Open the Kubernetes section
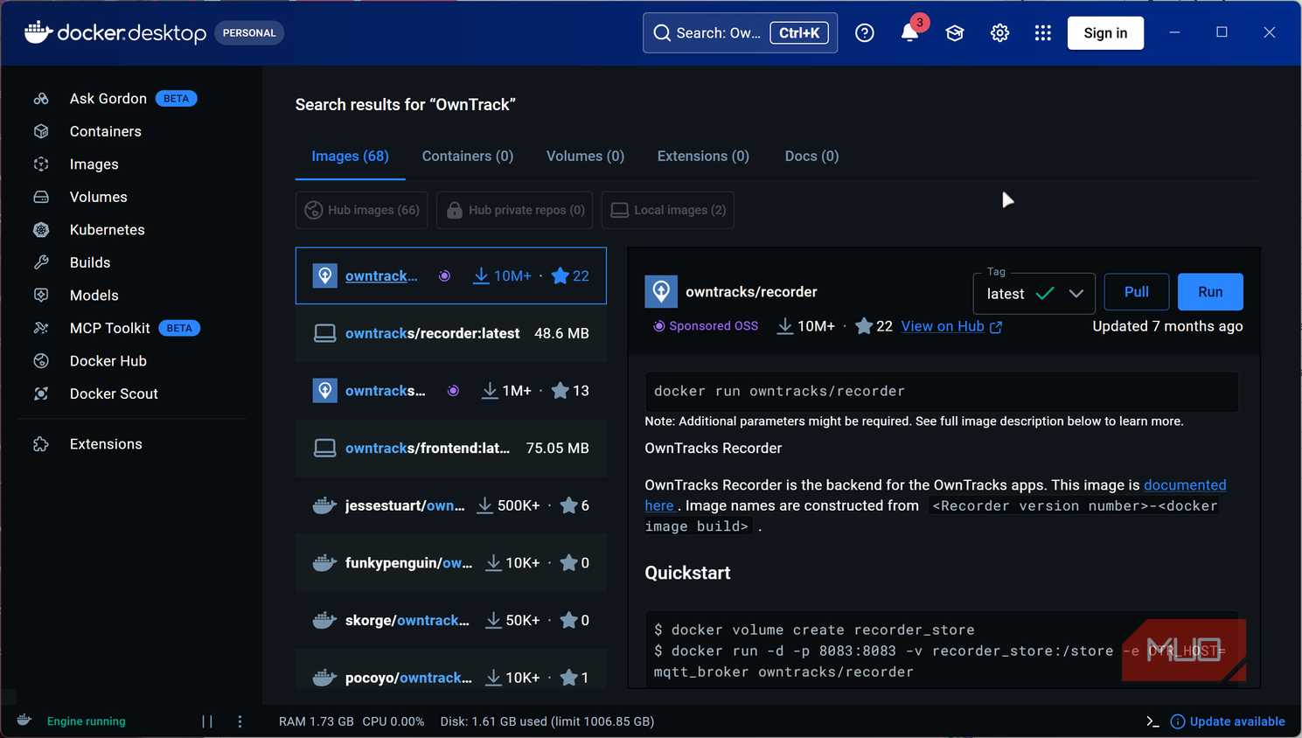Image resolution: width=1302 pixels, height=738 pixels. coord(107,230)
